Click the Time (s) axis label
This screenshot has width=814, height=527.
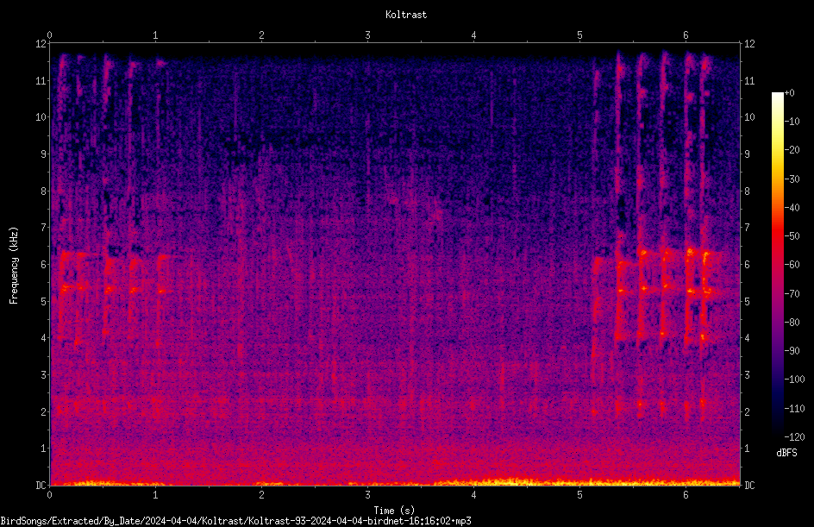point(394,511)
